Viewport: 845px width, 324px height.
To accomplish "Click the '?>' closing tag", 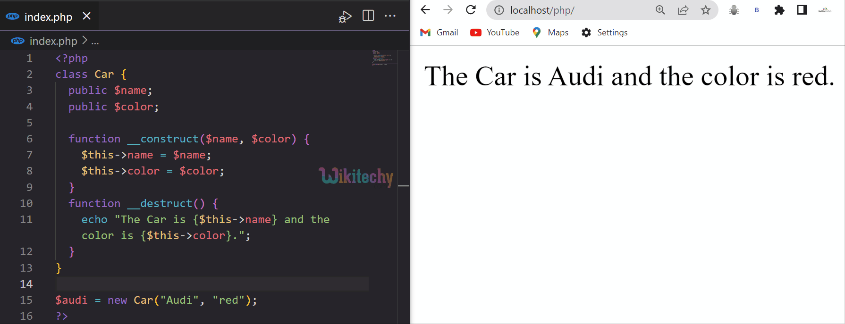I will point(62,316).
